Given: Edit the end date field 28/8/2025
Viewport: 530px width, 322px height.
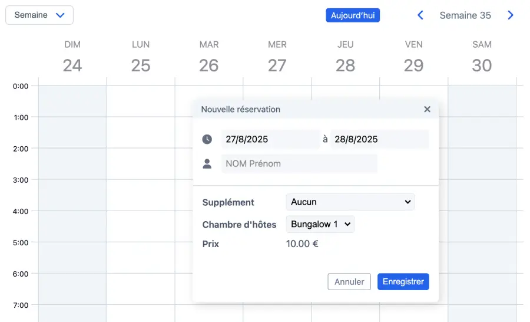Looking at the screenshot, I should tap(379, 139).
